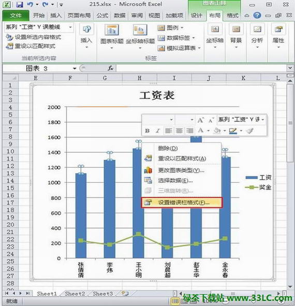The image size is (295, 306).
Task: Click align left icon in mini toolbar
Action: [168, 131]
